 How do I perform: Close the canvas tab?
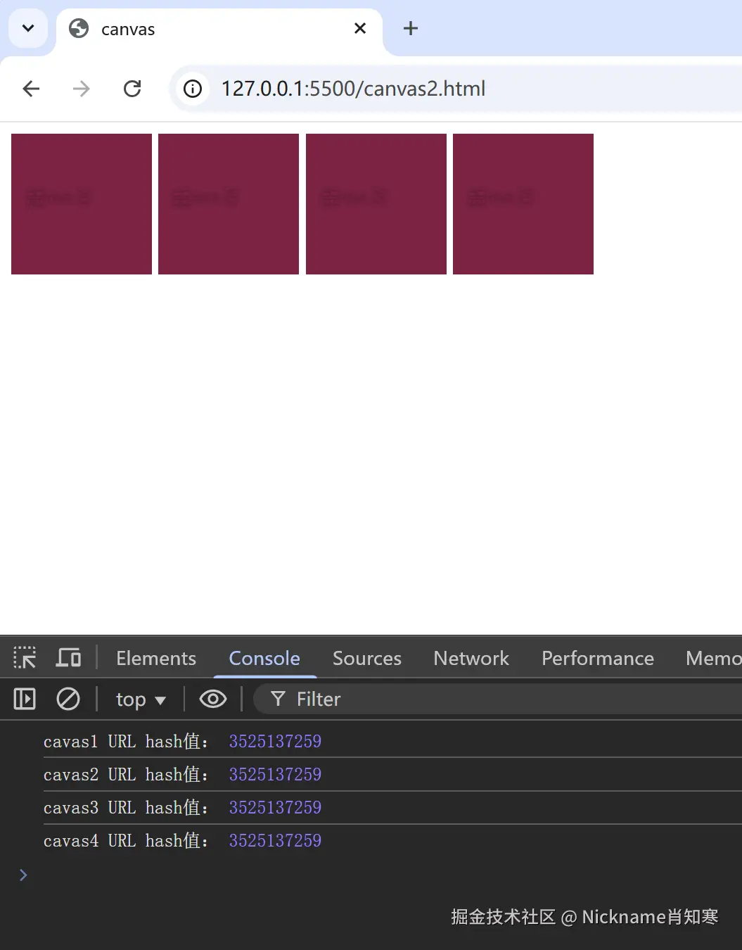[x=360, y=29]
